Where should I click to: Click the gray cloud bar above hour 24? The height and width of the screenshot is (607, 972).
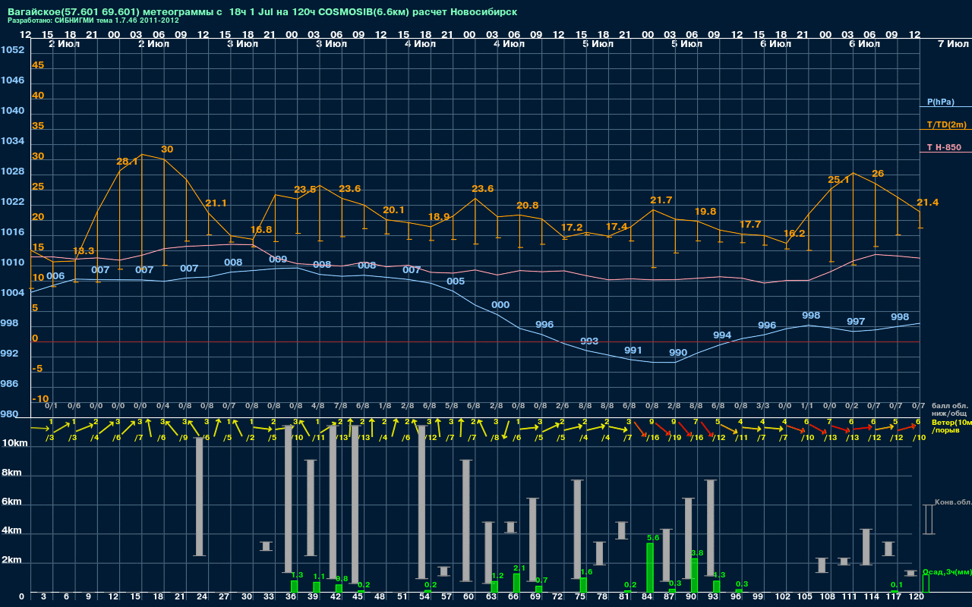point(199,497)
